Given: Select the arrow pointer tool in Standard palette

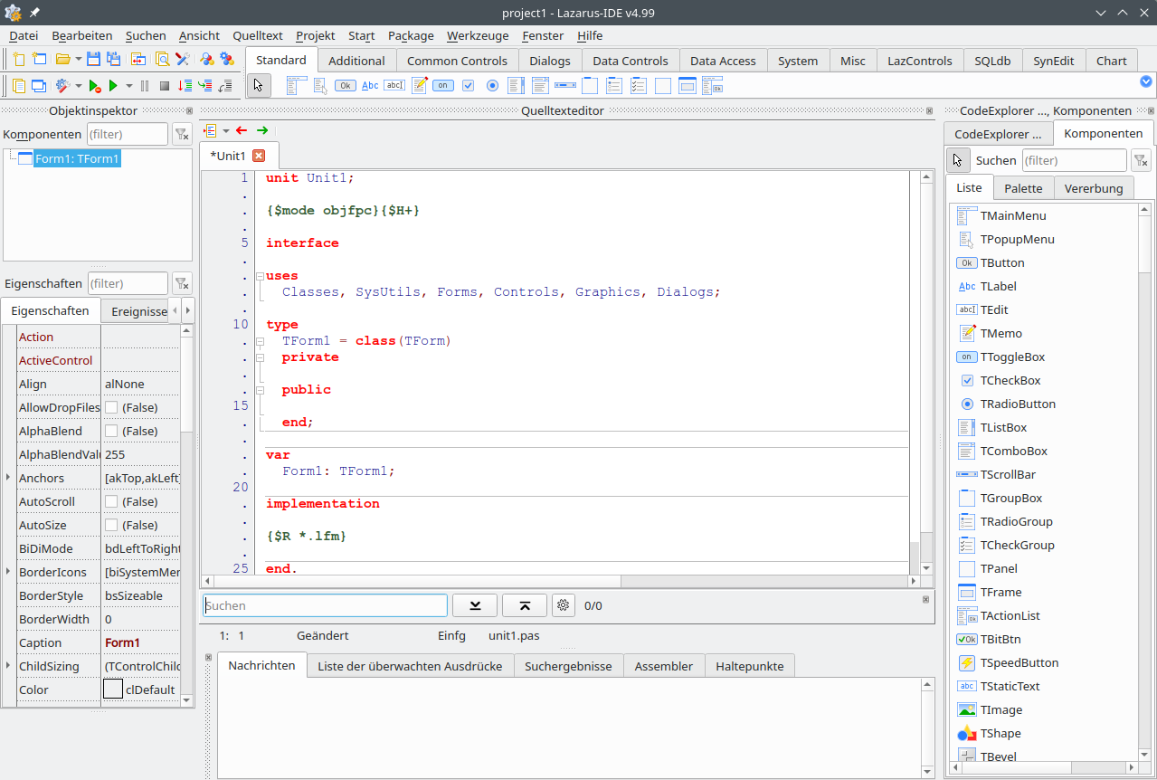Looking at the screenshot, I should click(259, 86).
